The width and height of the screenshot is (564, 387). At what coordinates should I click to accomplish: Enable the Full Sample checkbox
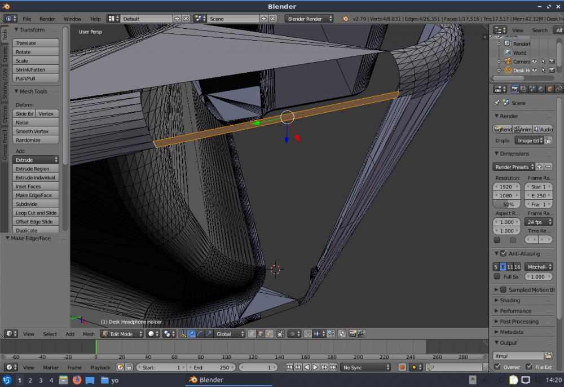tap(497, 276)
